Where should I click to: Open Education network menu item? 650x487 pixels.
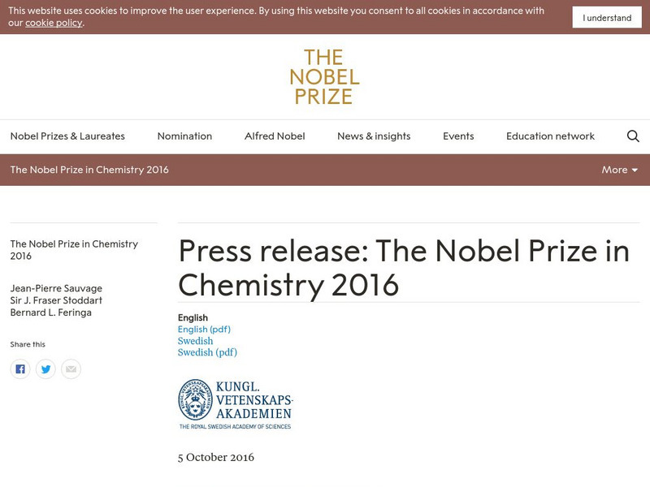[x=550, y=136]
